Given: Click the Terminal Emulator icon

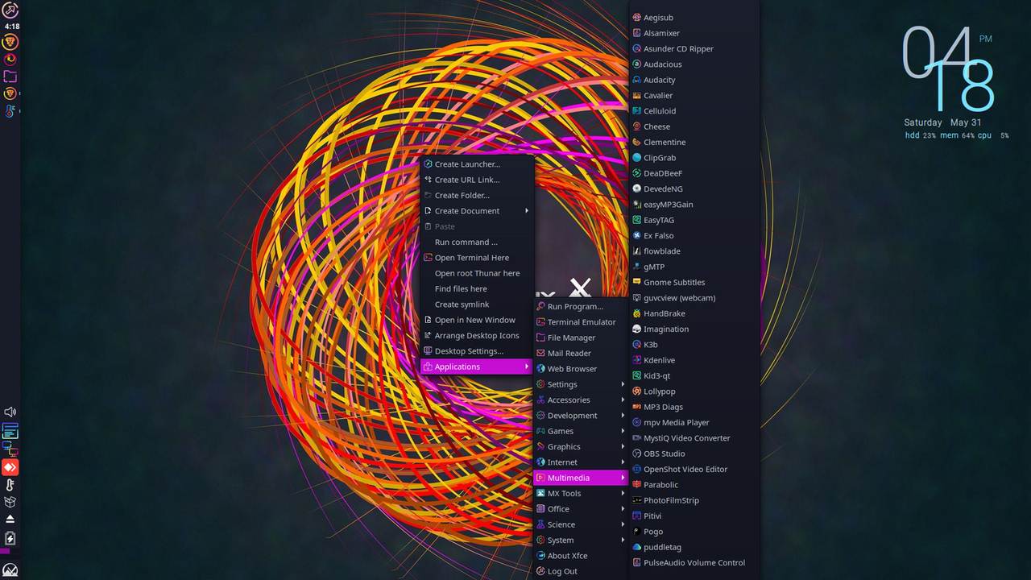Looking at the screenshot, I should (540, 322).
